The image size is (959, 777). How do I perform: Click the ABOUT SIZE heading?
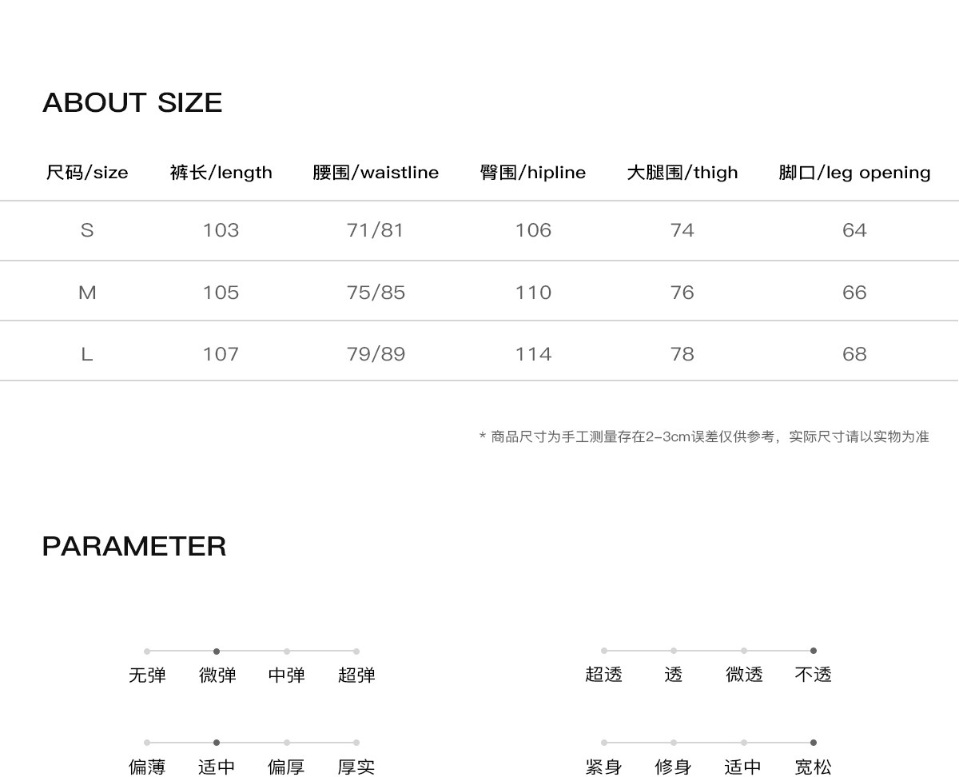[133, 102]
